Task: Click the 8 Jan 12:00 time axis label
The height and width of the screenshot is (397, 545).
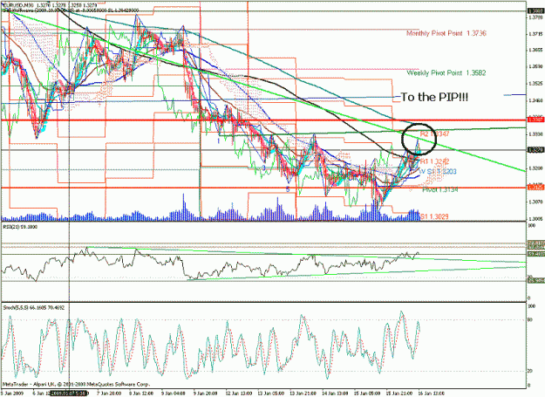Action: click(141, 394)
